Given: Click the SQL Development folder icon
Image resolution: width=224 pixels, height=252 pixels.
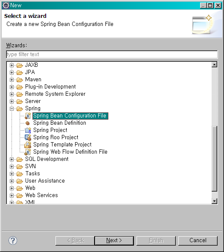Looking at the screenshot, I should pos(20,159).
